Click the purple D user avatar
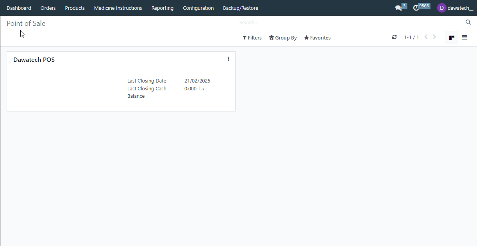 pyautogui.click(x=441, y=8)
